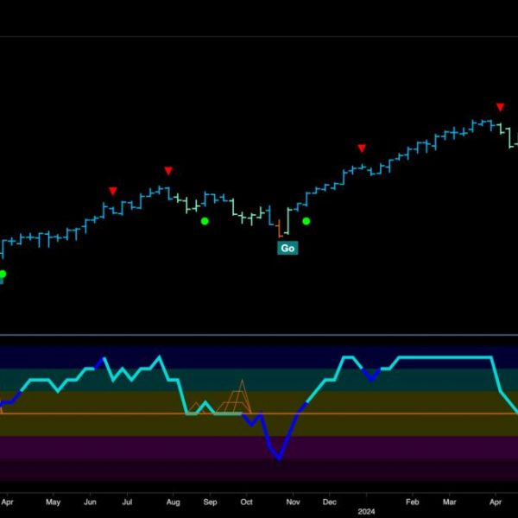Click the 'Jul' axis label
Image resolution: width=518 pixels, height=518 pixels.
click(x=127, y=502)
